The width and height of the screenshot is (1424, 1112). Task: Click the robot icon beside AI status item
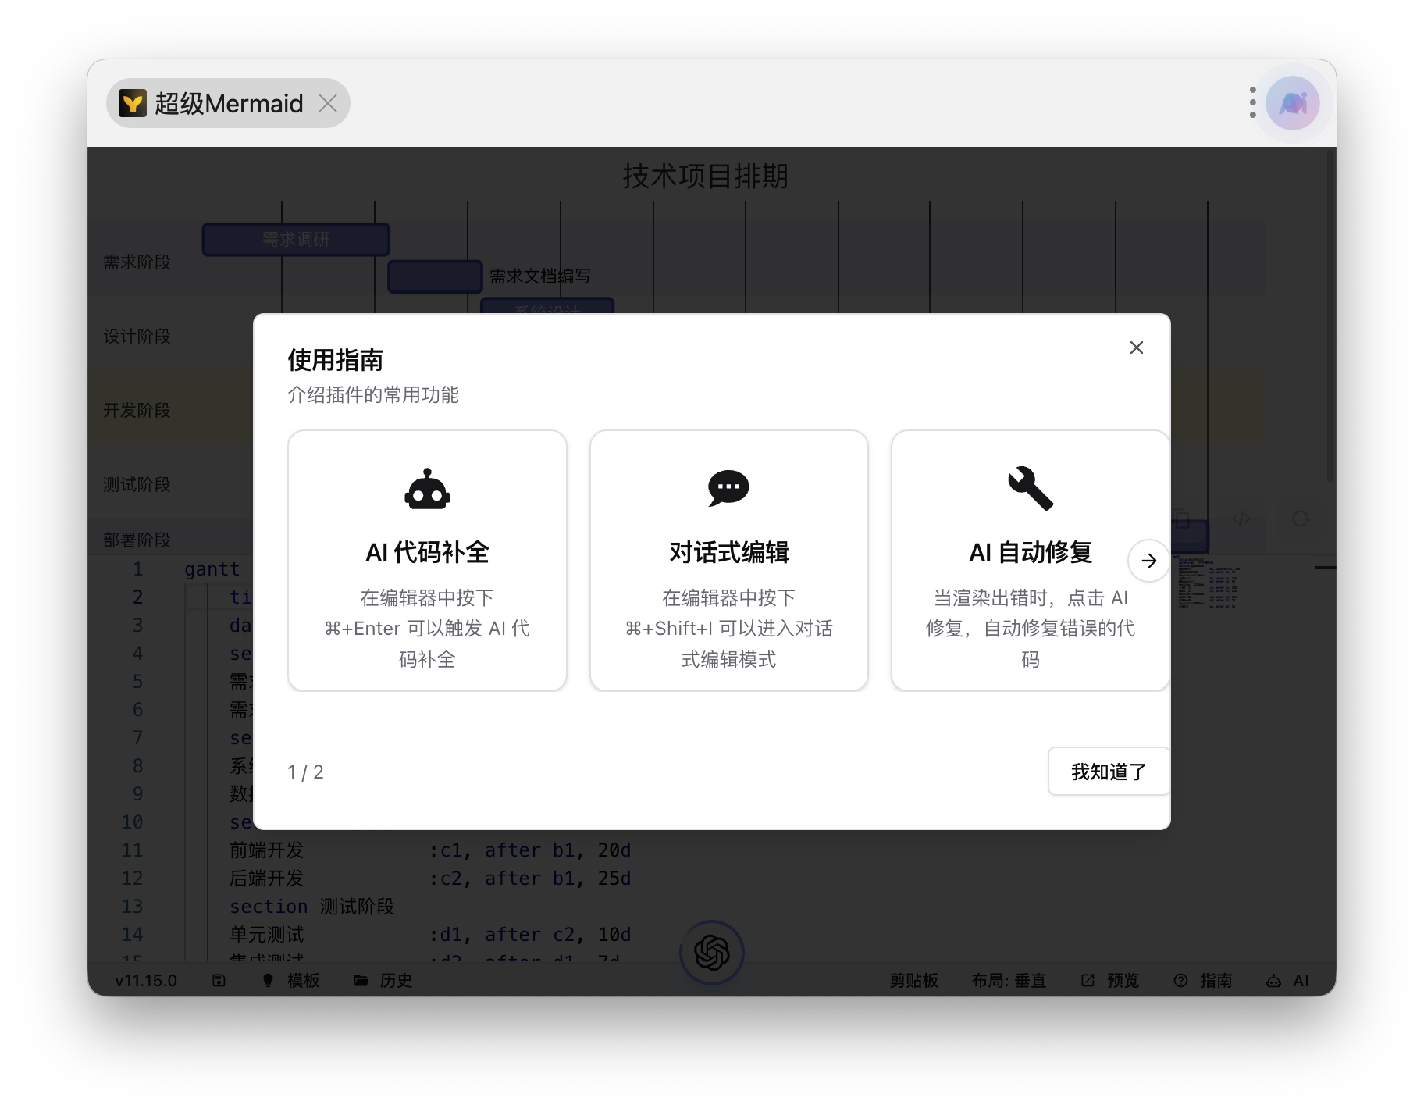tap(1273, 981)
